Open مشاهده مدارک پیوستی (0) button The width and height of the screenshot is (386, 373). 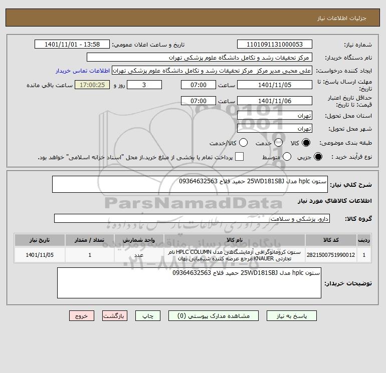point(214,316)
